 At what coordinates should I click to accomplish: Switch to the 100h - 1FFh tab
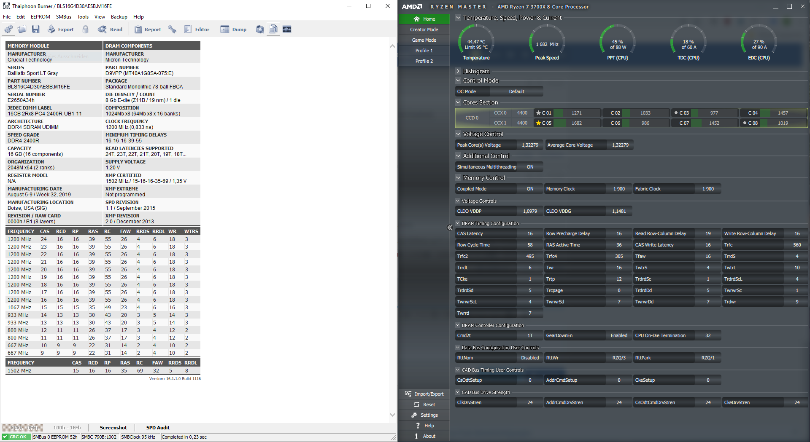[x=67, y=427]
